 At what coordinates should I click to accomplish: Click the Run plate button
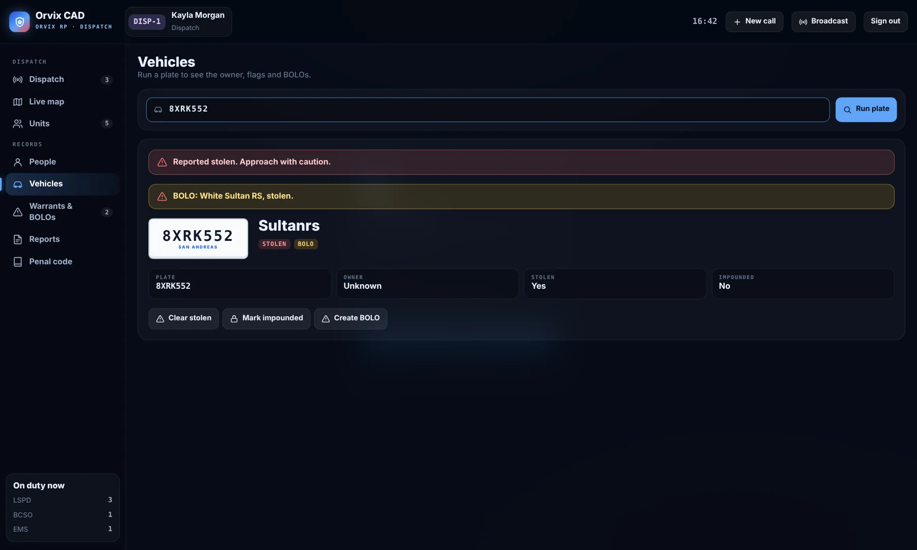pos(866,109)
